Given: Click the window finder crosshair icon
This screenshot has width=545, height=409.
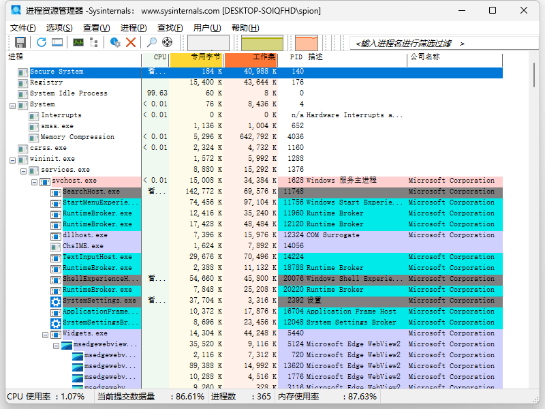Looking at the screenshot, I should [167, 42].
